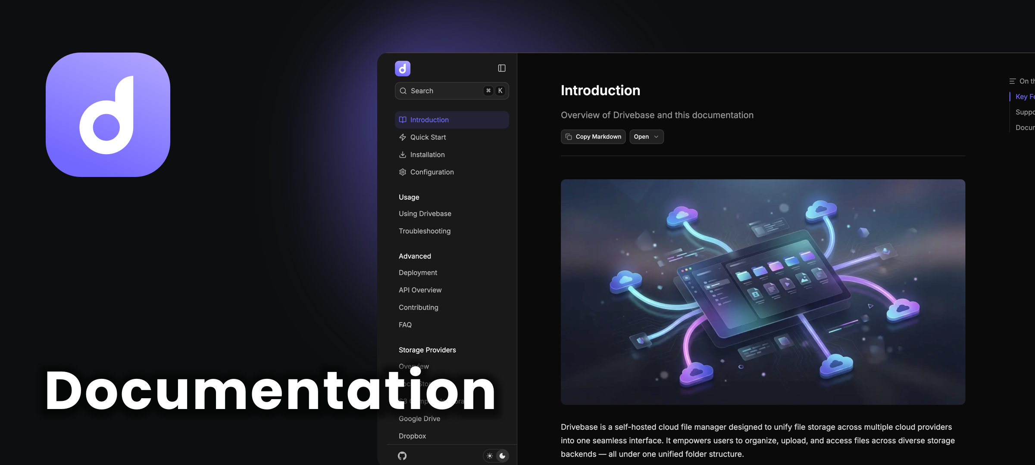Click the copy icon on Copy Markdown button
Screen dimensions: 1035x465
pyautogui.click(x=569, y=136)
